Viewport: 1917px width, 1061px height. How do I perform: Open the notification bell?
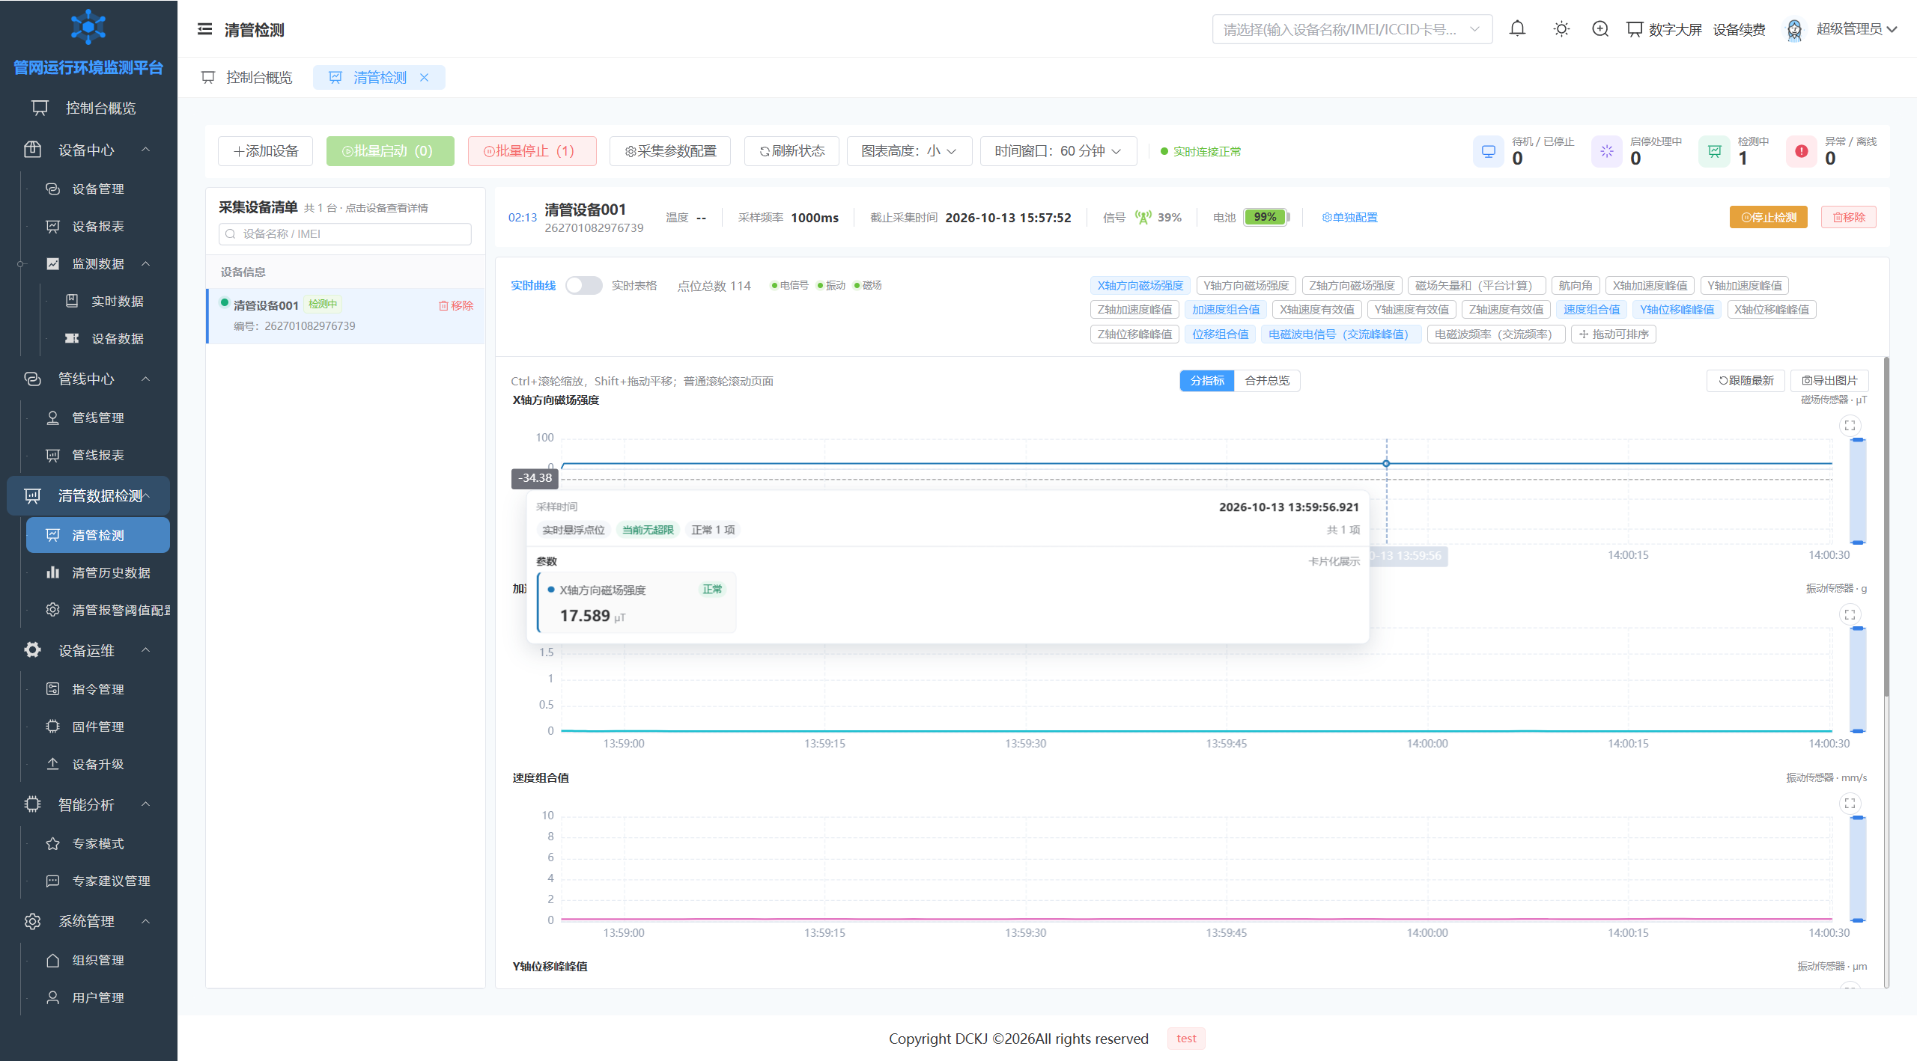1517,29
